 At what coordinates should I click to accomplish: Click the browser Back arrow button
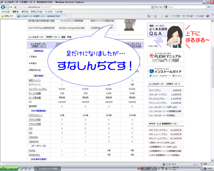[x=3, y=7]
